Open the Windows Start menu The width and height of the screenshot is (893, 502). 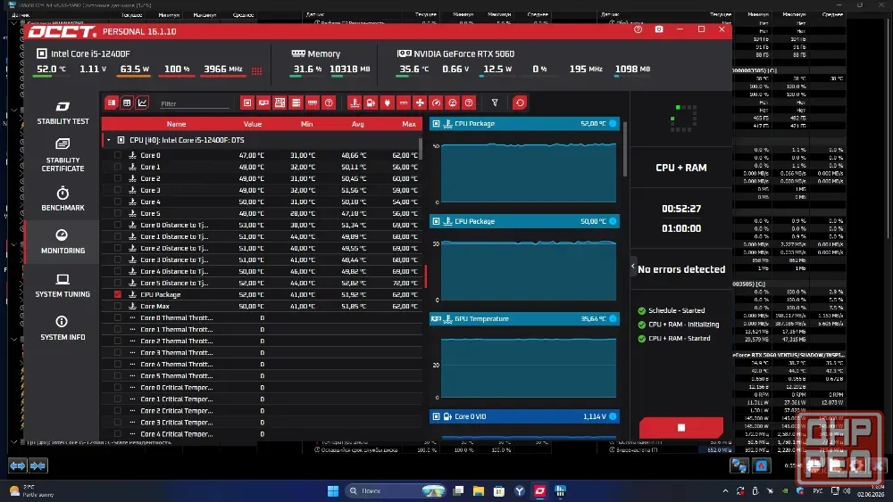pos(333,490)
